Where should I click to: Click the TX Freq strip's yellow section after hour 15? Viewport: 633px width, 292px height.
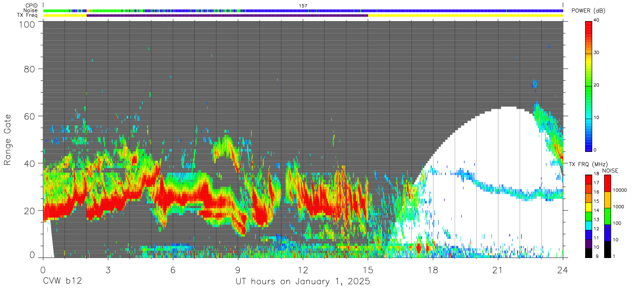pyautogui.click(x=465, y=15)
